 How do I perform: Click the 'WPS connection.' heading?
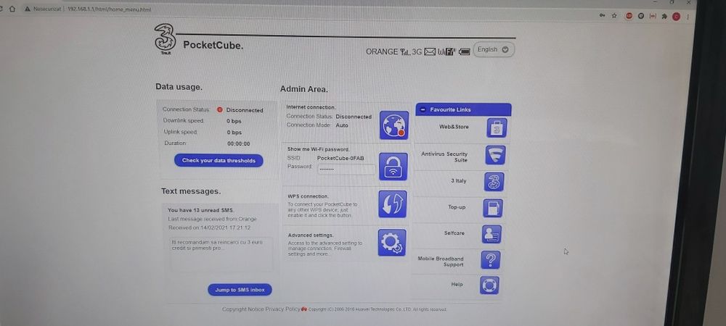pos(308,196)
